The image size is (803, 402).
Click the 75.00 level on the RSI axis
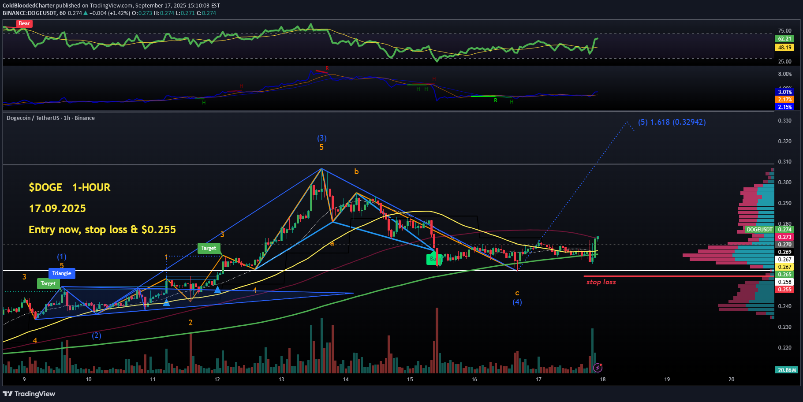(x=784, y=31)
